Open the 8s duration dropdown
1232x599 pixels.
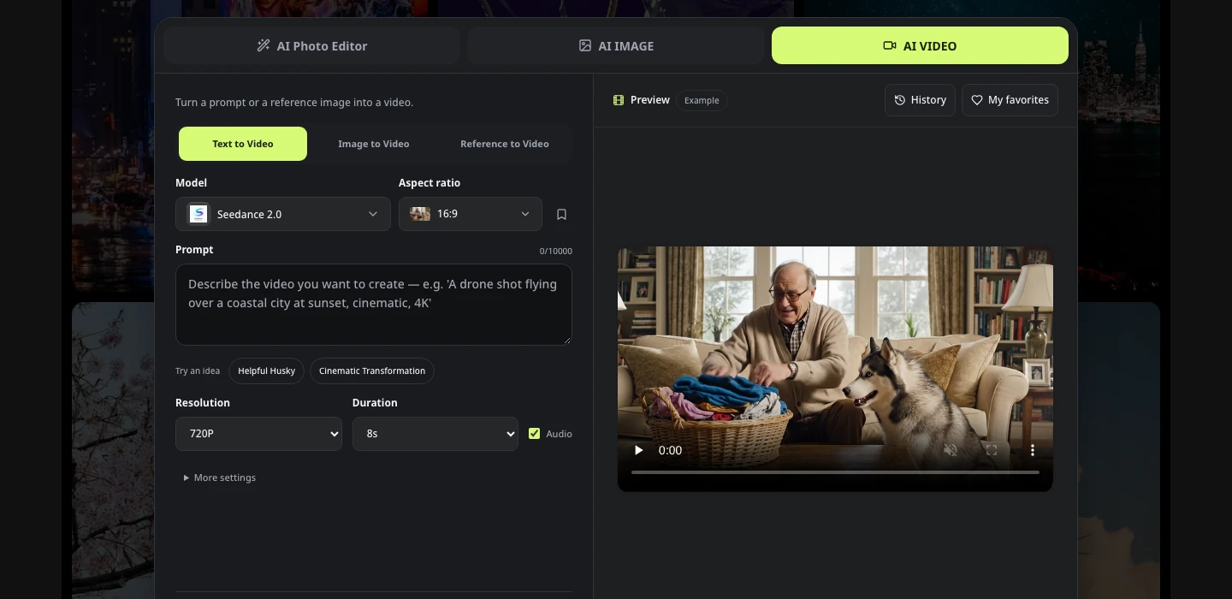(435, 434)
